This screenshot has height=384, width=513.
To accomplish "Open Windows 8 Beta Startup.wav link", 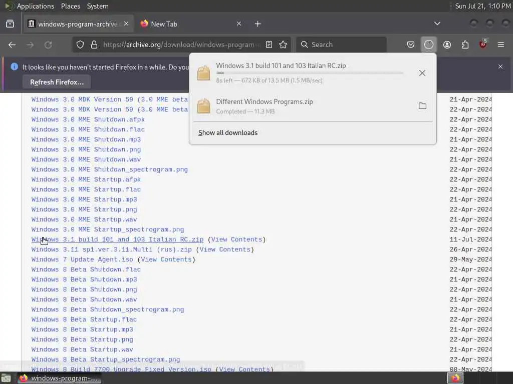I will [82, 349].
